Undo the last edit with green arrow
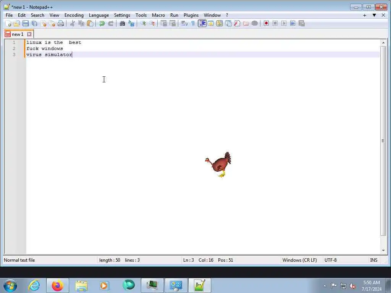391x293 pixels. pos(102,23)
